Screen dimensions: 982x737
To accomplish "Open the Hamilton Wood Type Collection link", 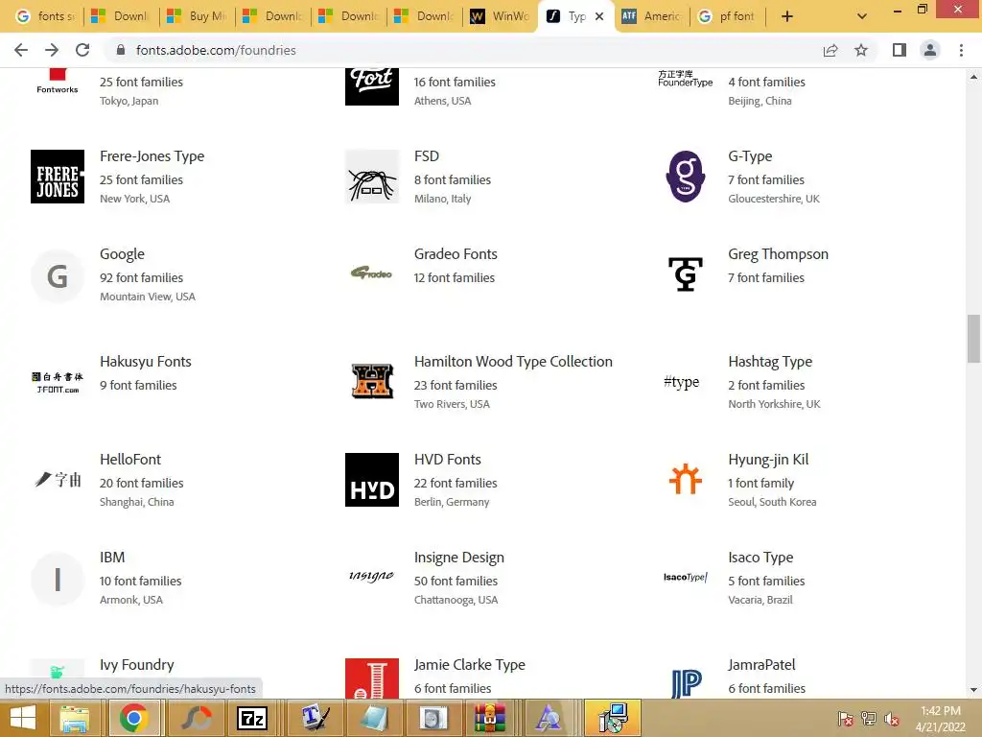I will [513, 362].
